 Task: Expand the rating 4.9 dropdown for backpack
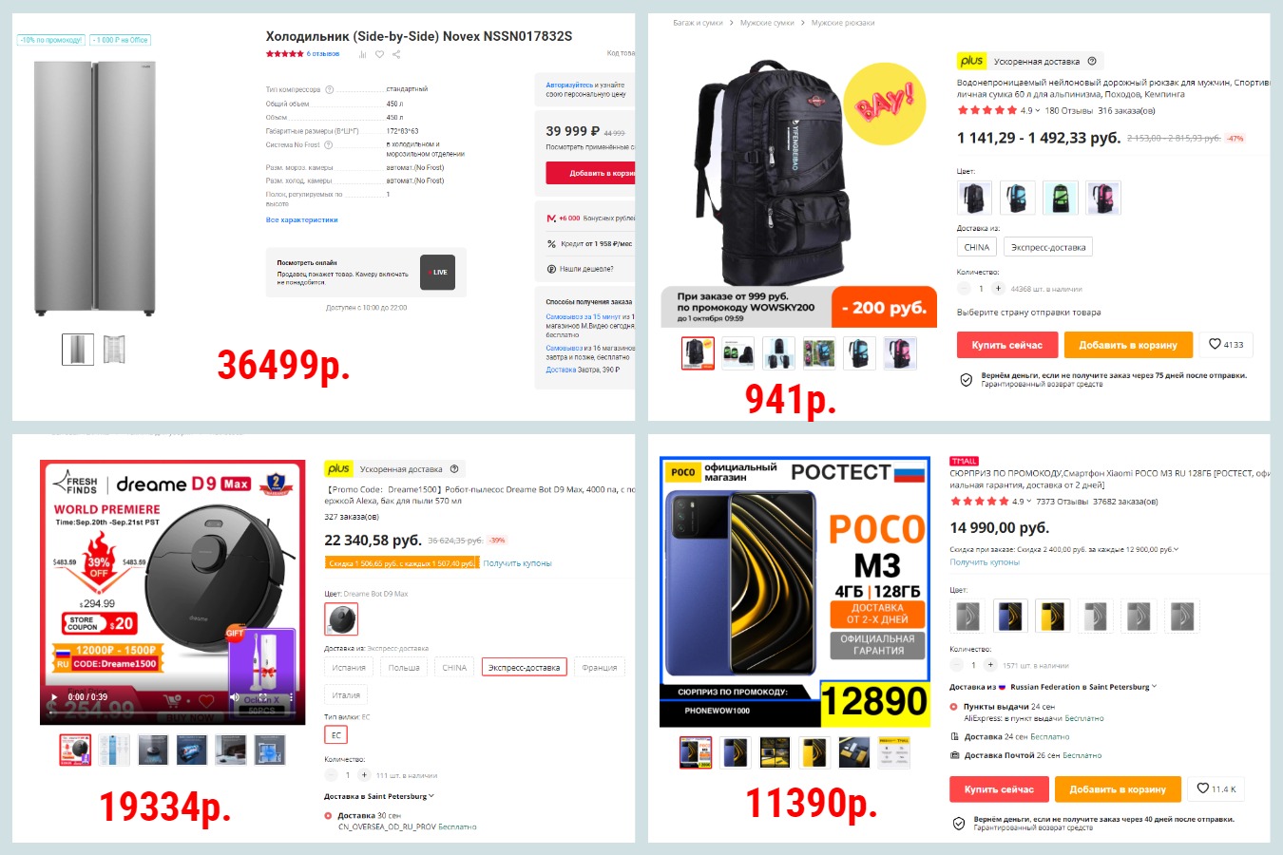tap(1030, 110)
